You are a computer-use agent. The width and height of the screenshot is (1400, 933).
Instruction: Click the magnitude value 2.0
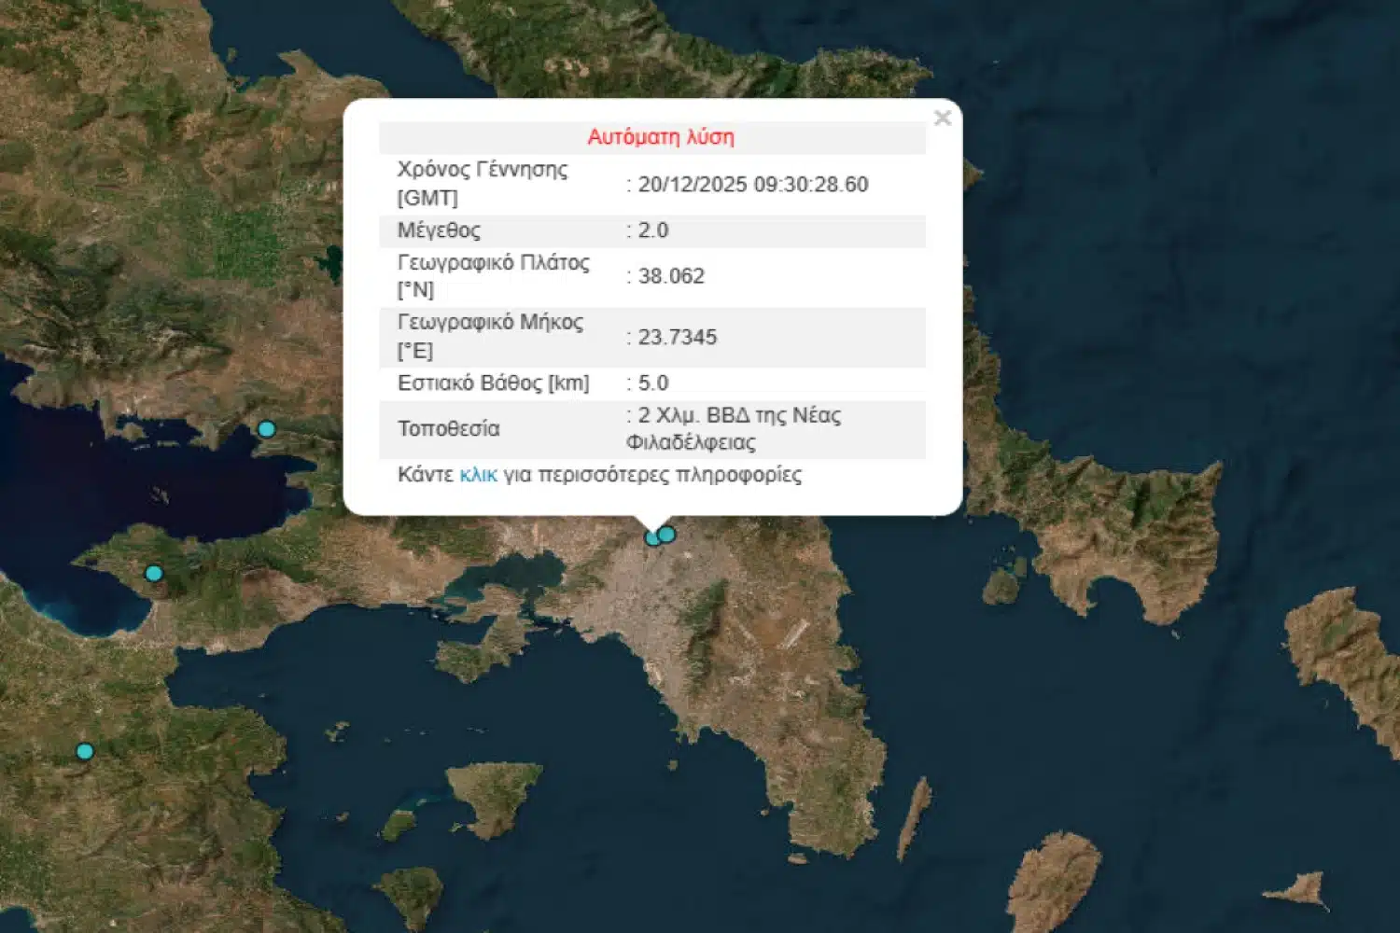[652, 230]
